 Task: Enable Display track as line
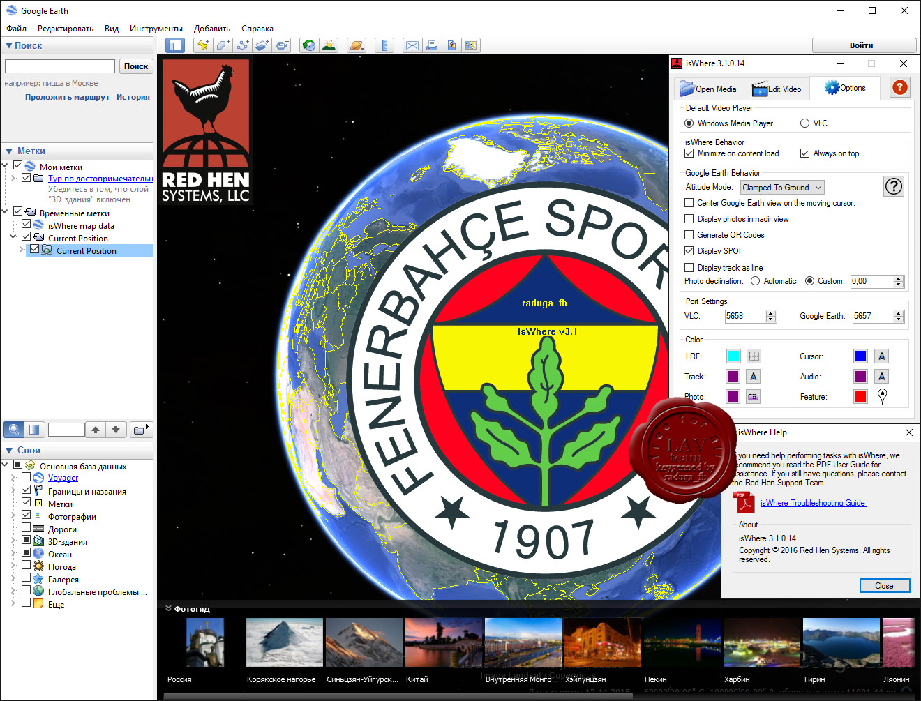[689, 268]
